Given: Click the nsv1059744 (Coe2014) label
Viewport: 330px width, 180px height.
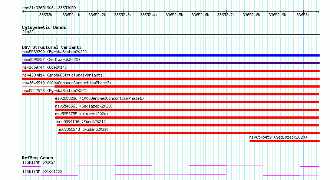Looking at the screenshot, I should point(44,67).
